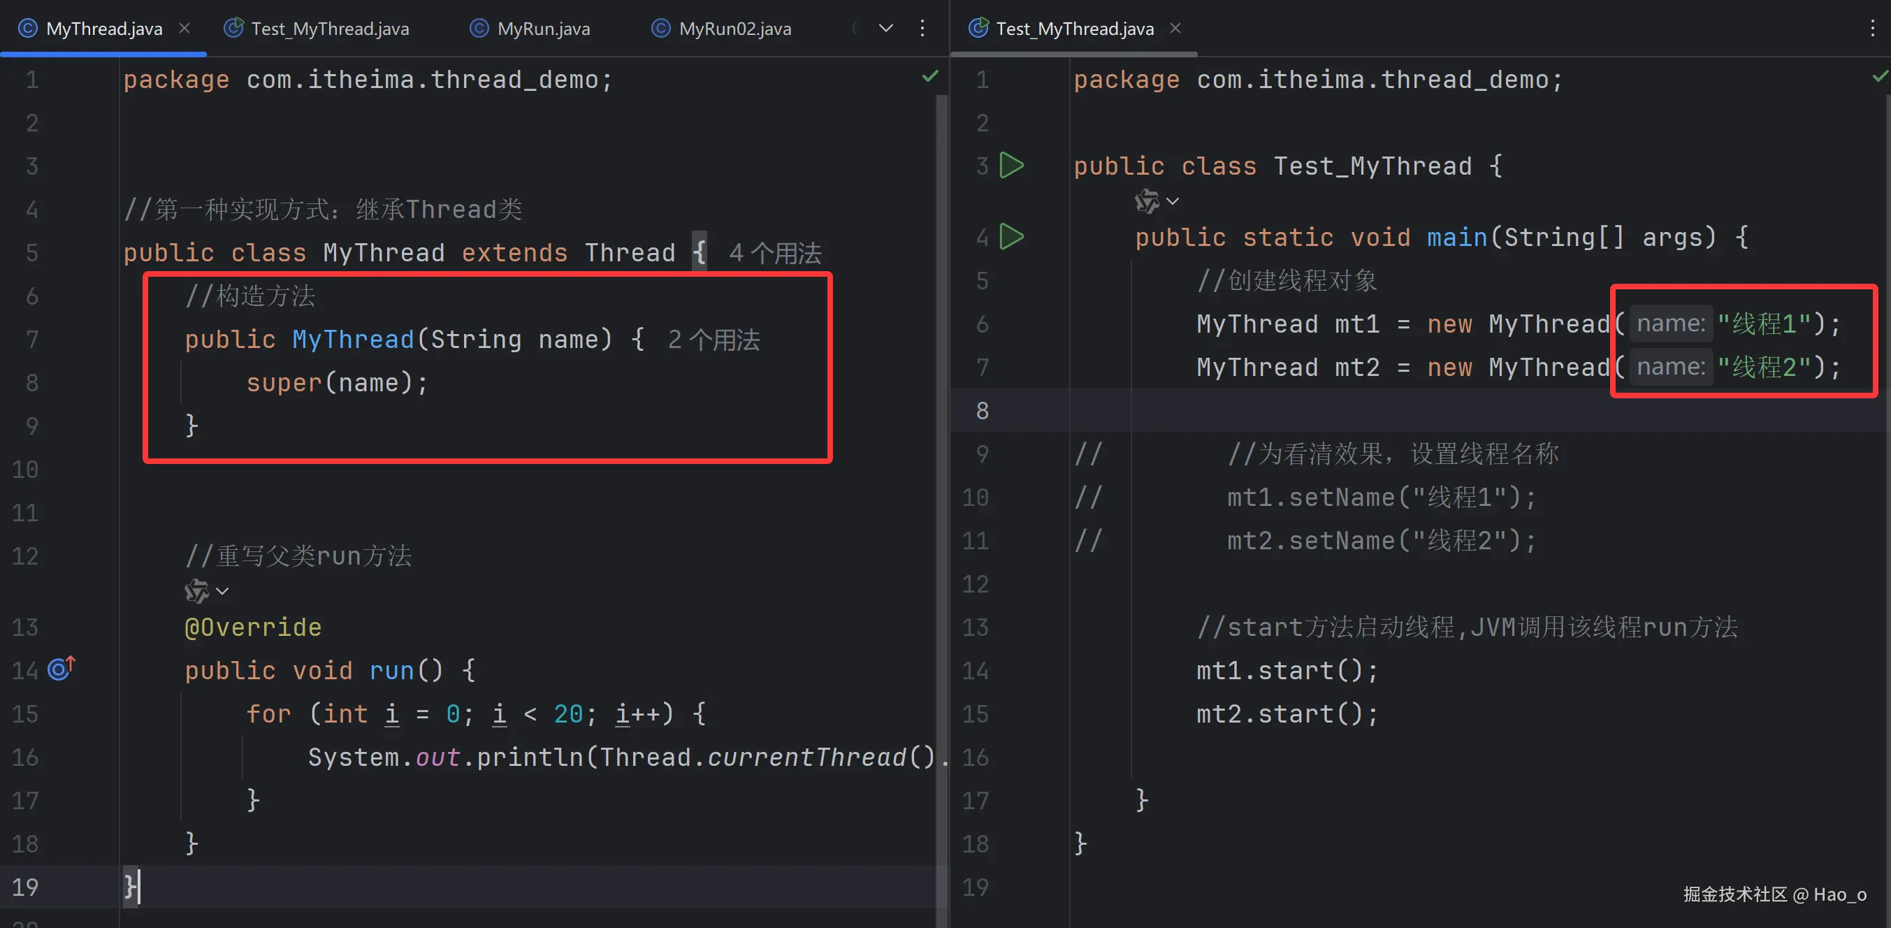Close Test_MyThread.java tab in right pane

click(1175, 28)
